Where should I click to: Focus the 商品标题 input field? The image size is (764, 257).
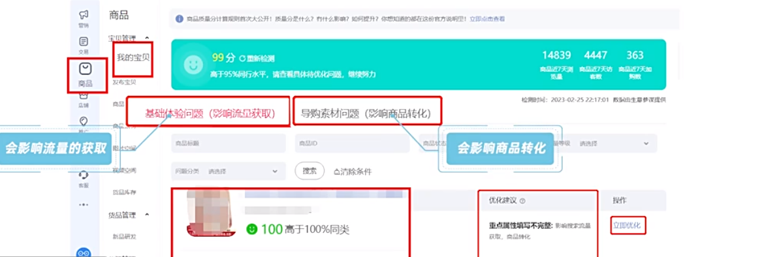229,144
